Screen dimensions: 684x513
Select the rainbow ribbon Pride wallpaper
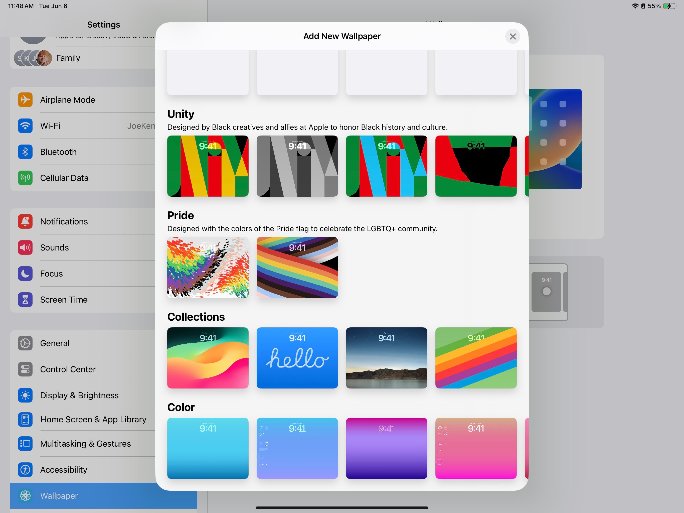click(x=297, y=267)
